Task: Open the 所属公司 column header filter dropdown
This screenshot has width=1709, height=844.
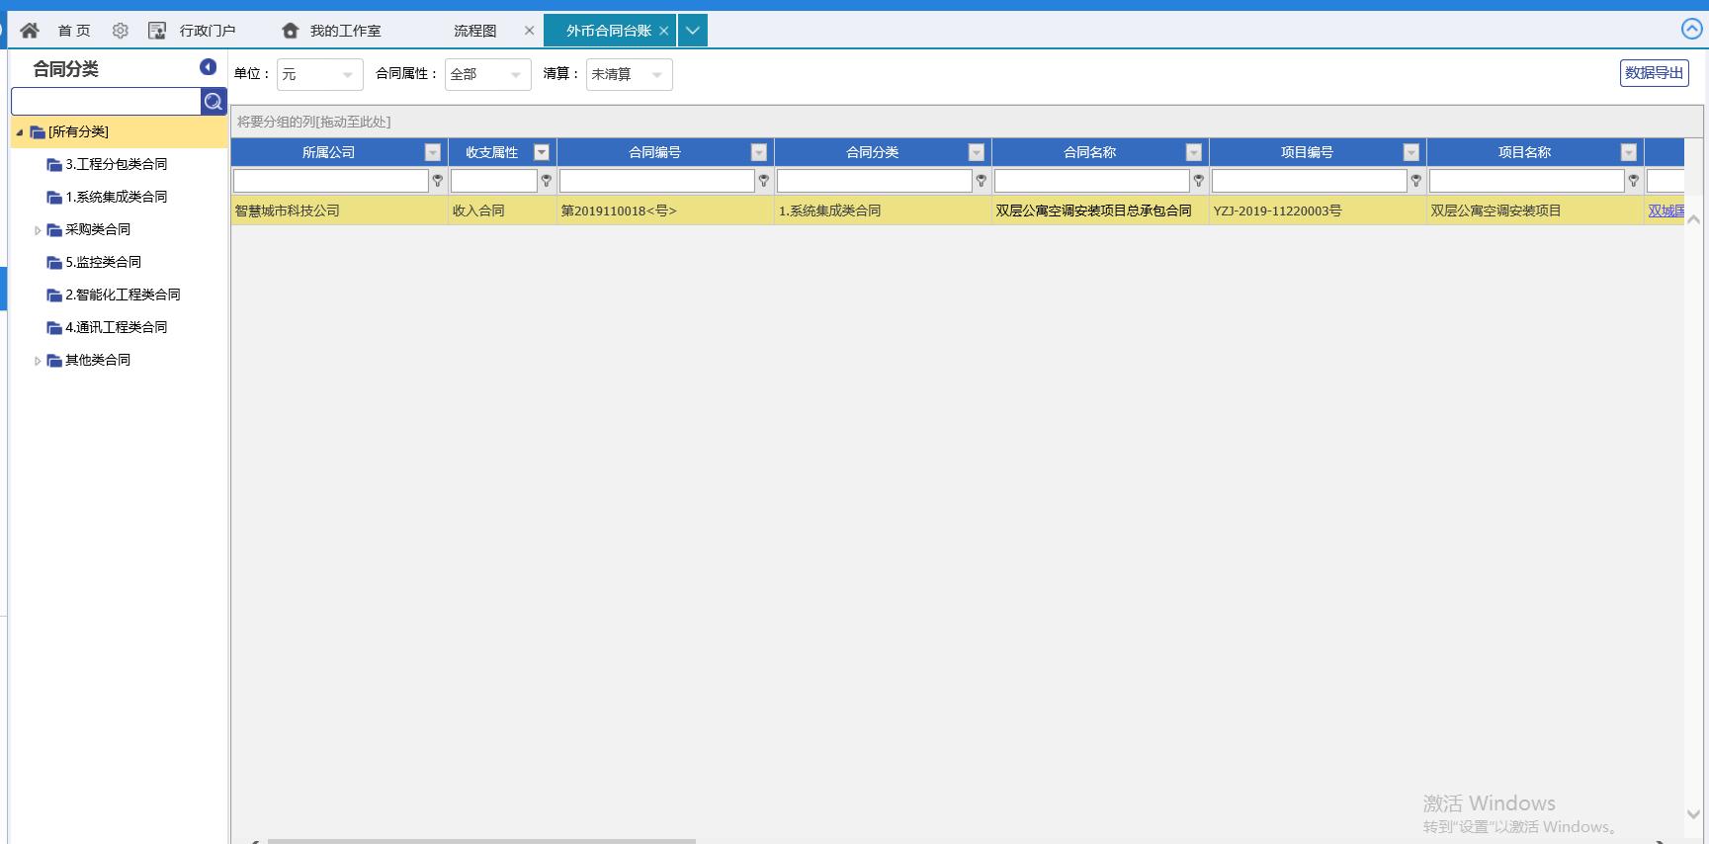Action: pos(432,152)
